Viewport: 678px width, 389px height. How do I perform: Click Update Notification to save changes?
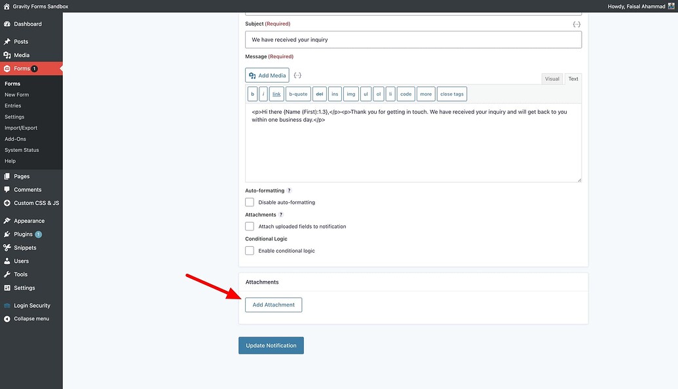pyautogui.click(x=271, y=345)
